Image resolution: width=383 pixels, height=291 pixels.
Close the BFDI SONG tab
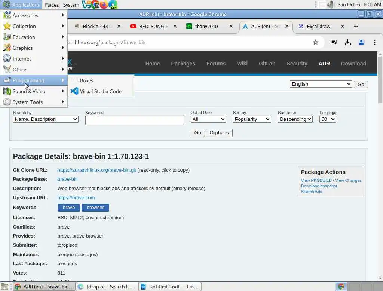[175, 26]
